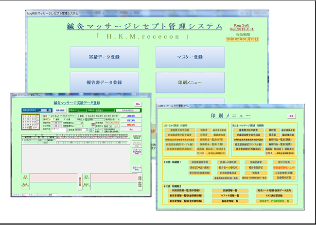Click 療養費支給申請書 under はり・きゅう関連
The height and width of the screenshot is (225, 316).
click(180, 130)
